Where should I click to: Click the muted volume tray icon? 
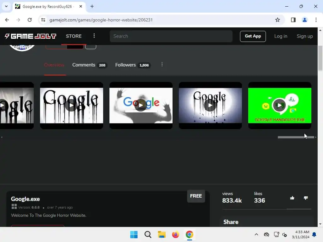(285, 234)
